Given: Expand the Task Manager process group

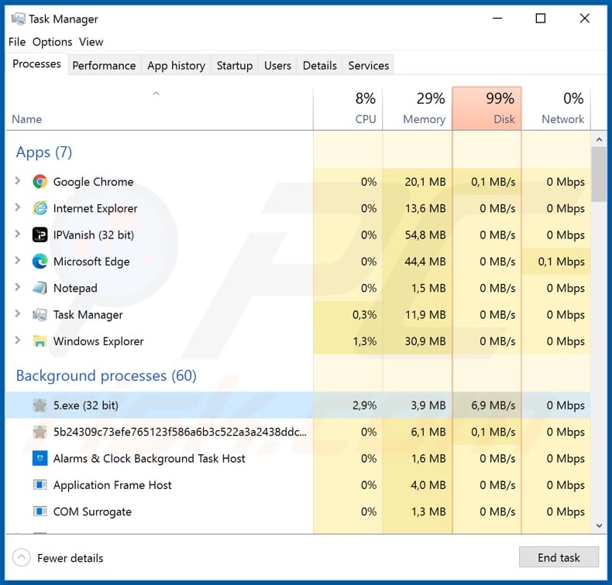Looking at the screenshot, I should (17, 313).
